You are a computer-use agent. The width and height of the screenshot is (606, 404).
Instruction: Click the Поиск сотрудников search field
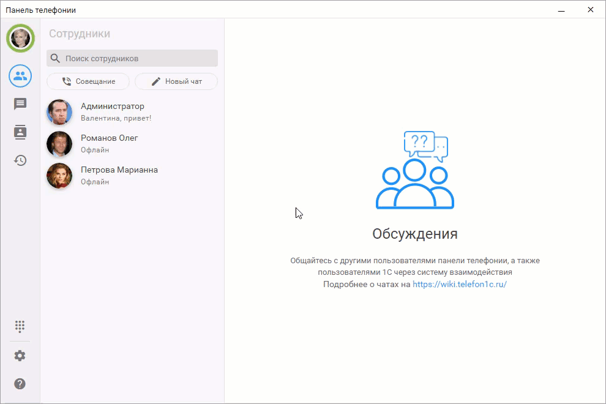tap(138, 59)
